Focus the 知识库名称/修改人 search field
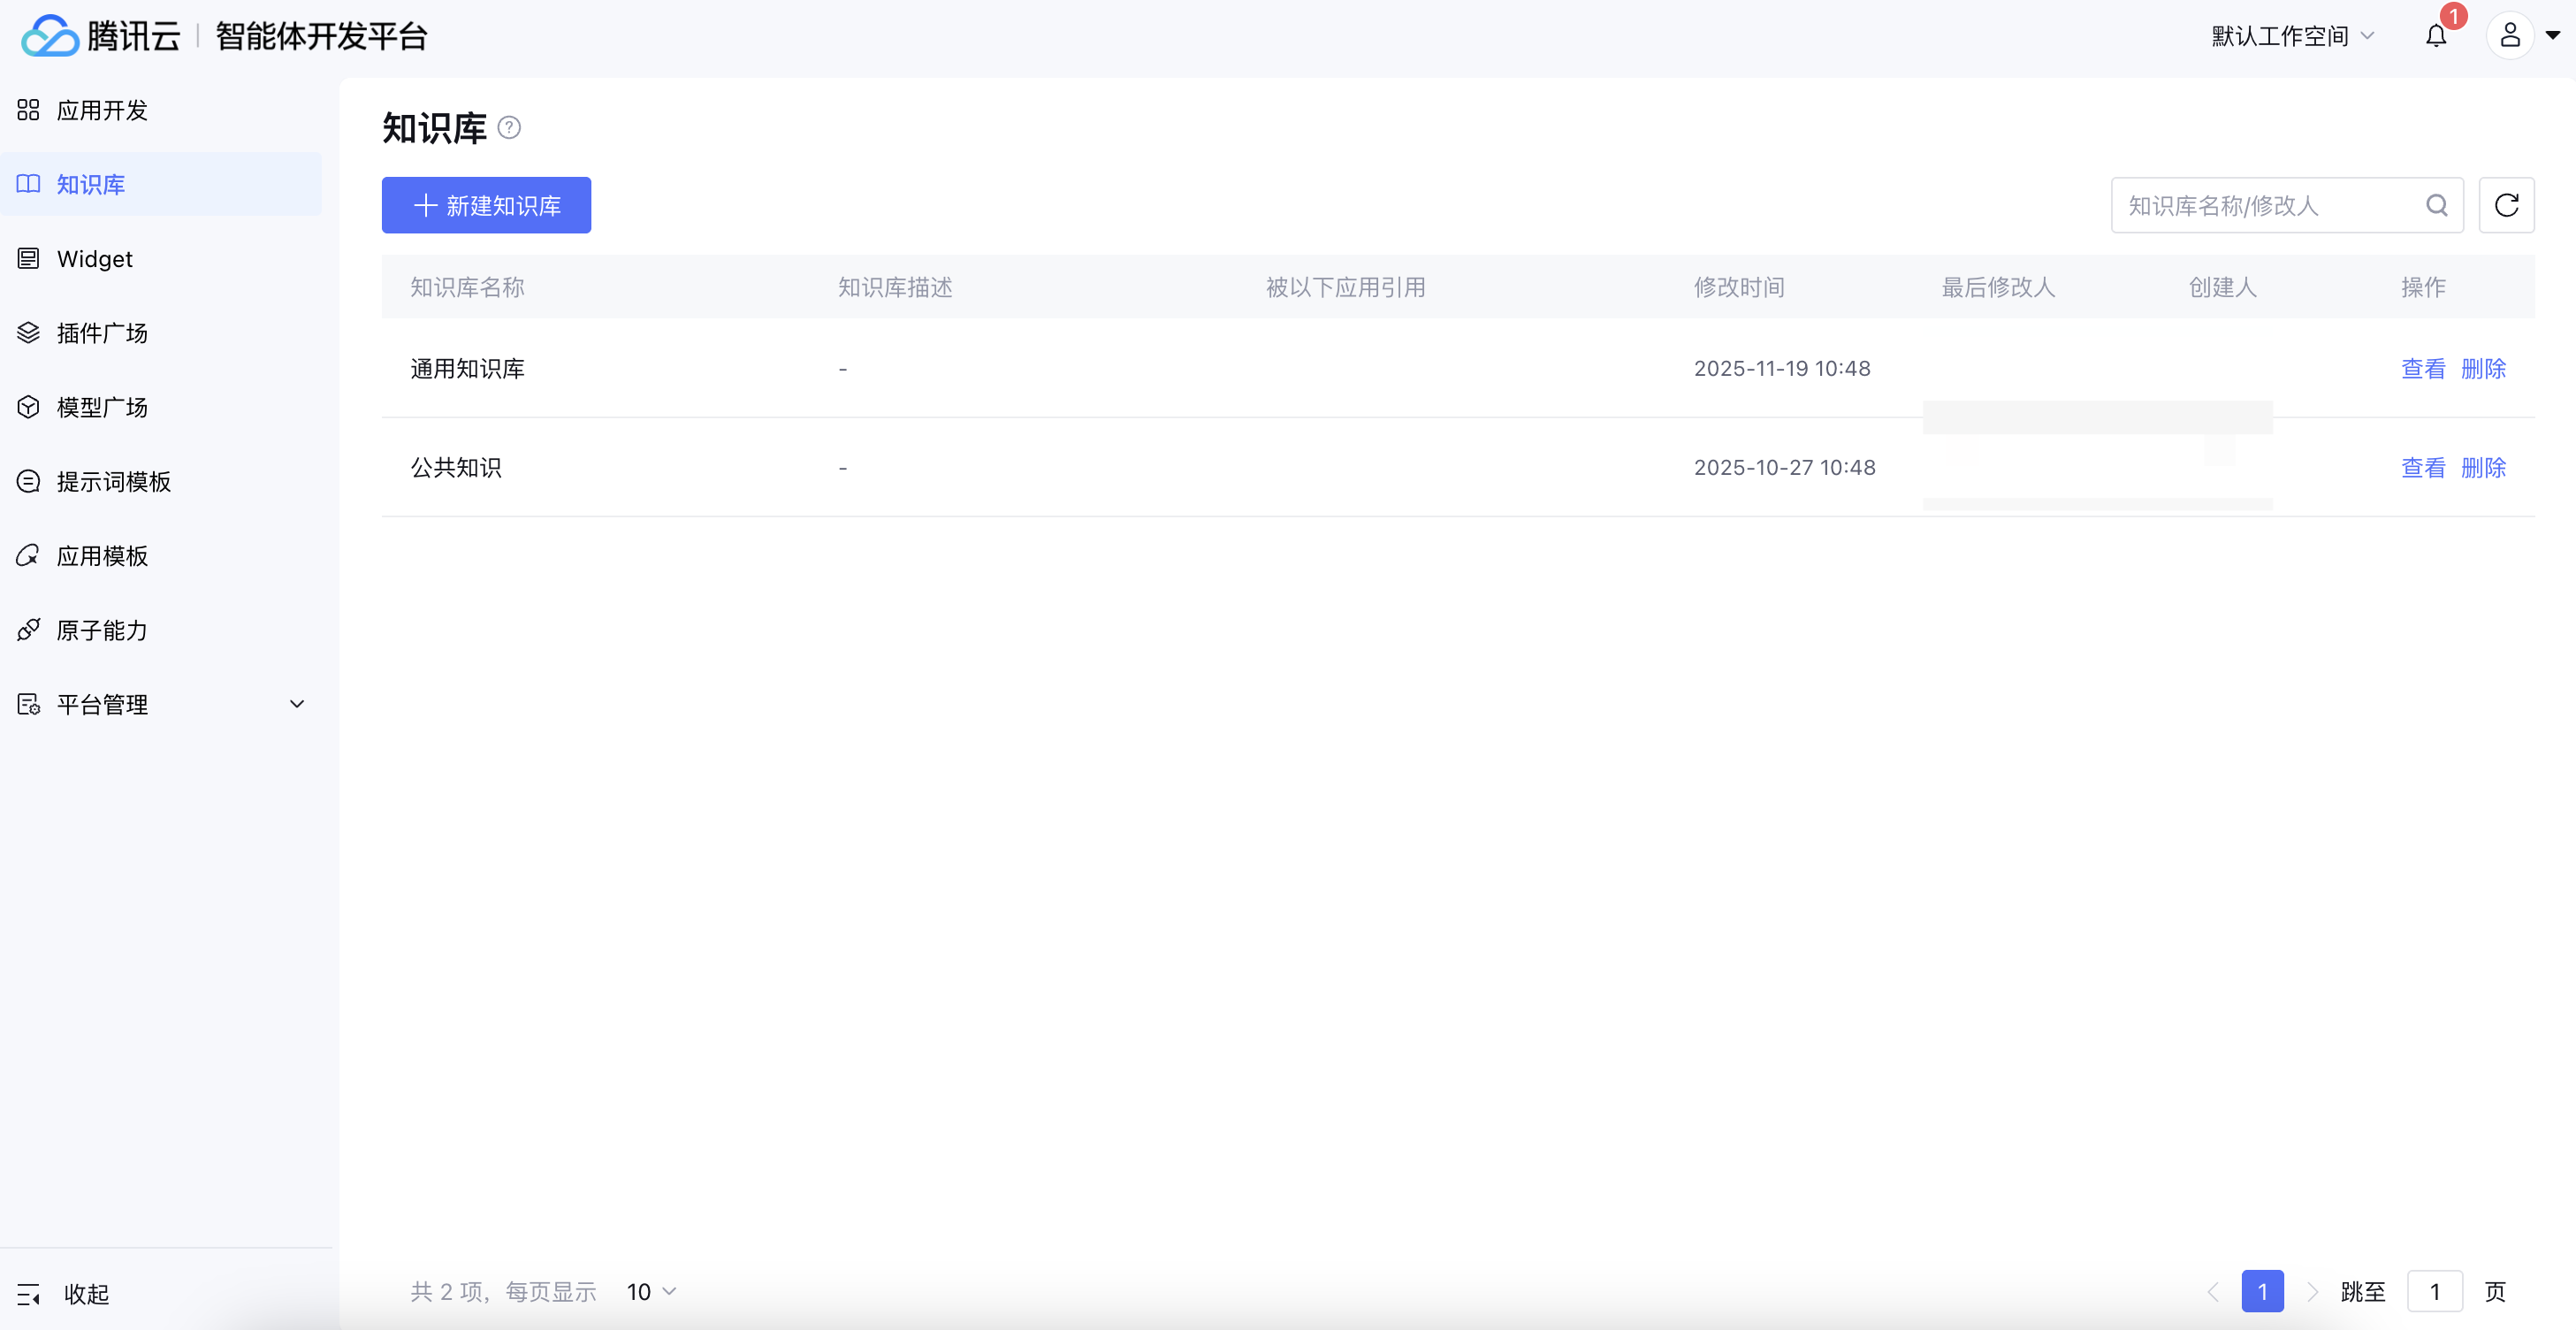 2265,205
